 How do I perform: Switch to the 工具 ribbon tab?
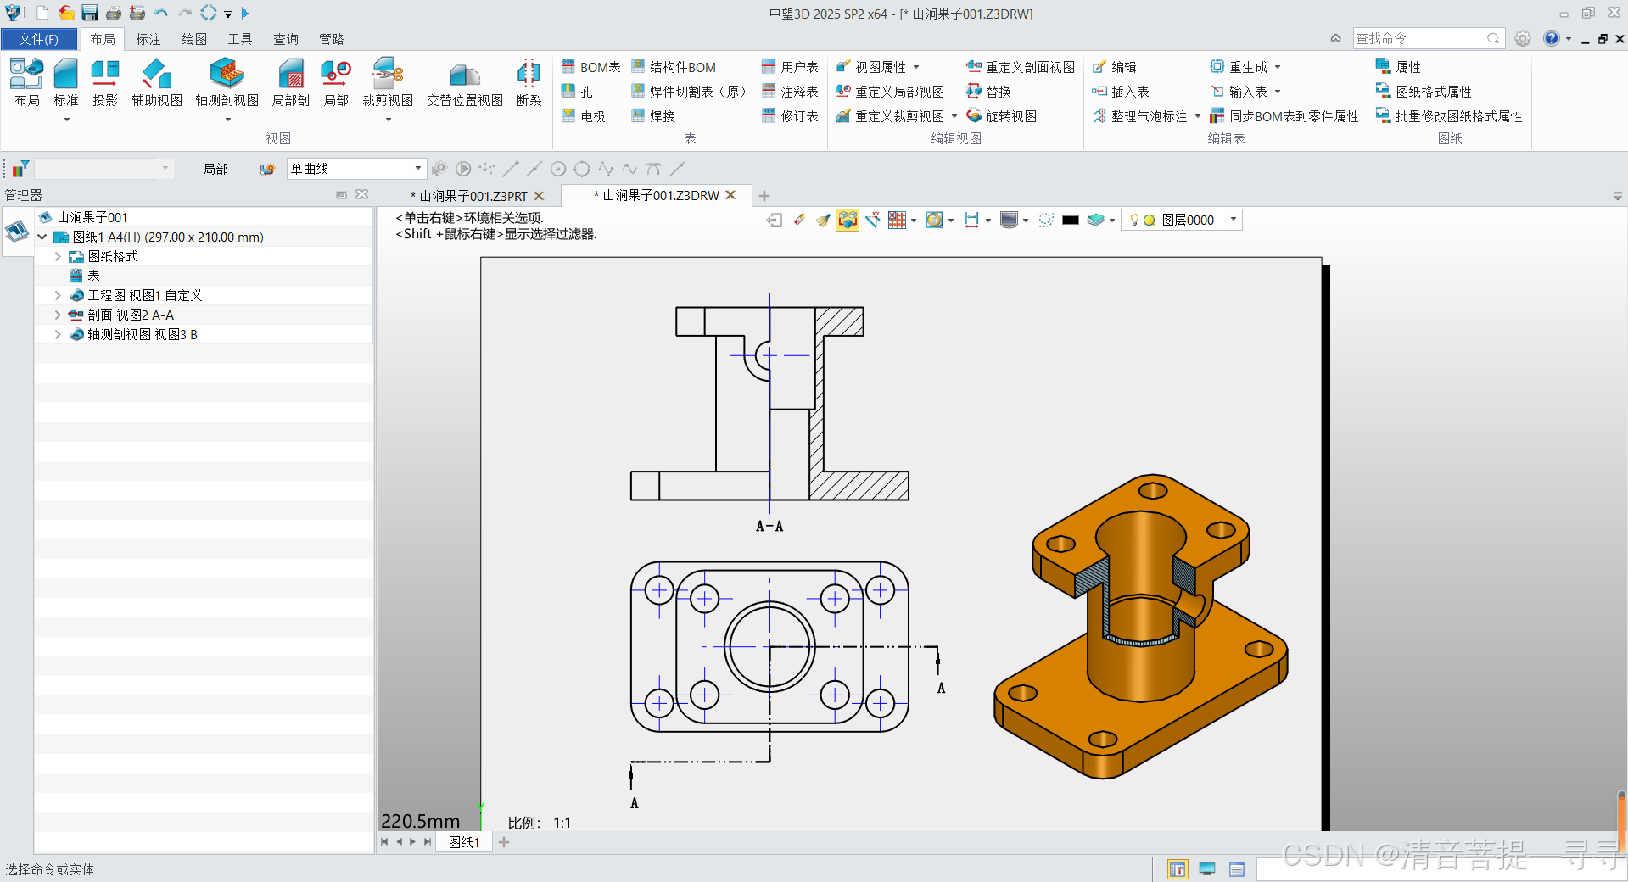pos(240,39)
